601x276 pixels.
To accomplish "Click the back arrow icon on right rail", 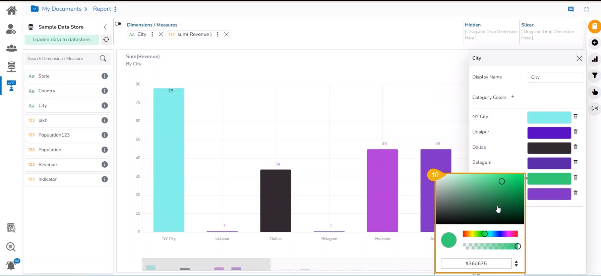I will pos(595,43).
